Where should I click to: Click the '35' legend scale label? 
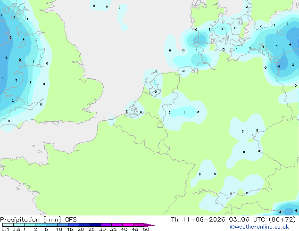pyautogui.click(x=113, y=229)
